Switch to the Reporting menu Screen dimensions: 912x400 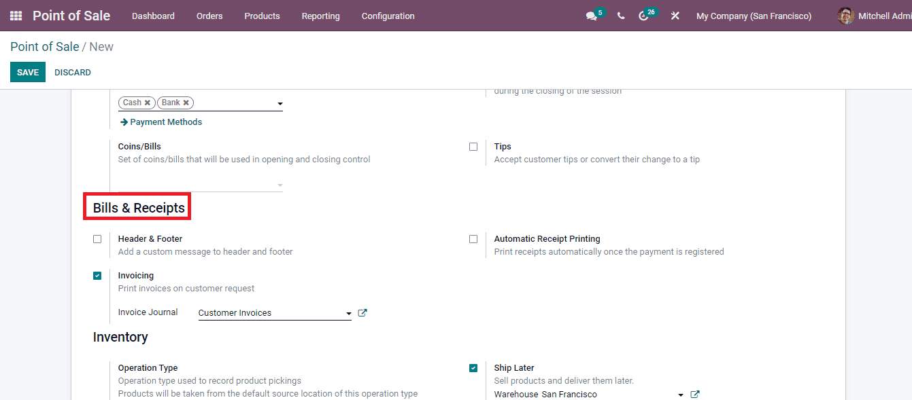pos(320,16)
